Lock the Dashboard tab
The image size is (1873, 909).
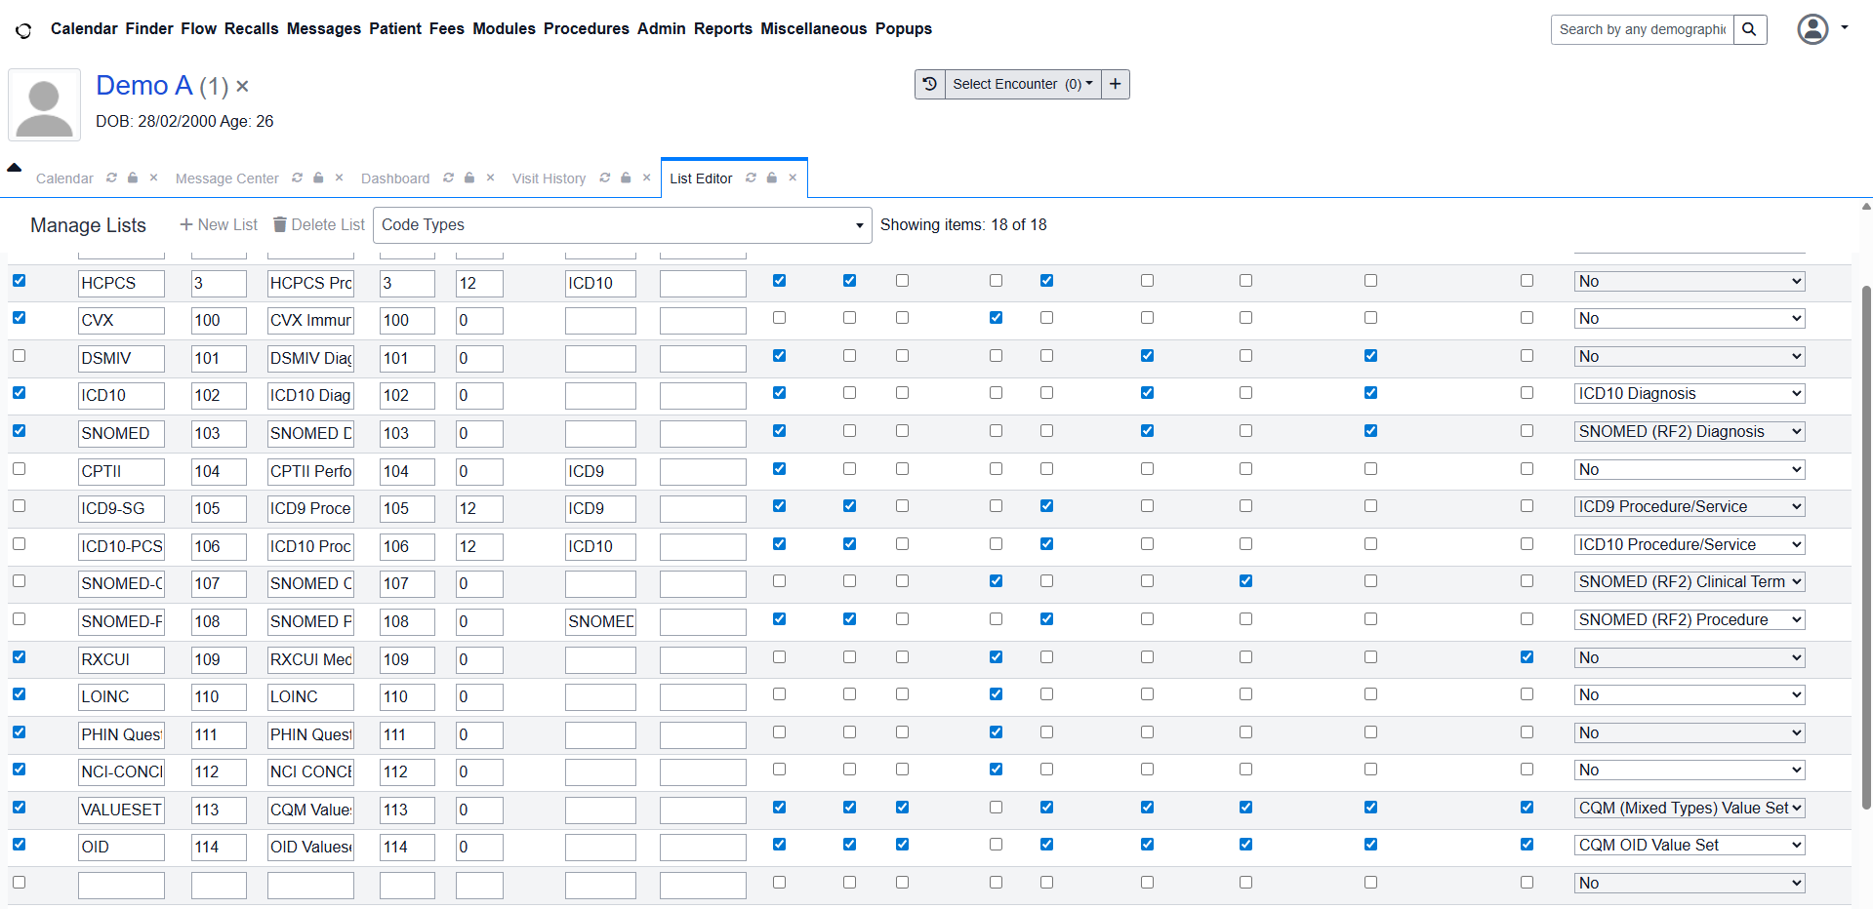tap(469, 178)
